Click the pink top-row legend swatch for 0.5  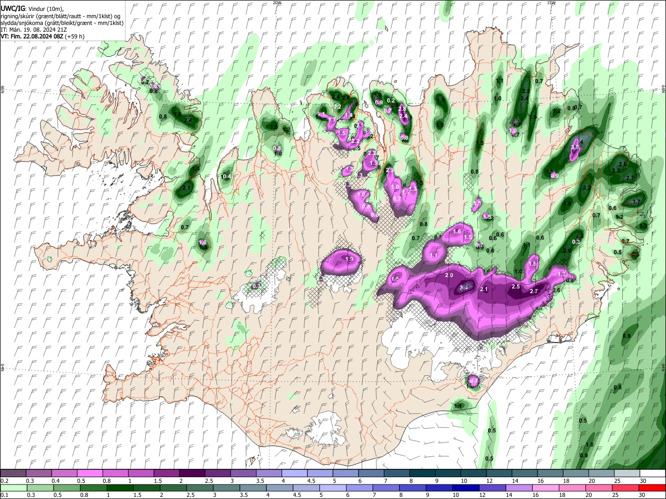(90, 474)
